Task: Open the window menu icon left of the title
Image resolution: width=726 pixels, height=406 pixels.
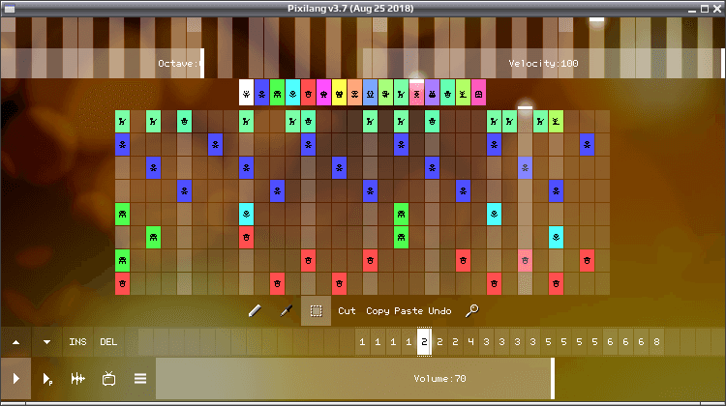Action: [10, 9]
